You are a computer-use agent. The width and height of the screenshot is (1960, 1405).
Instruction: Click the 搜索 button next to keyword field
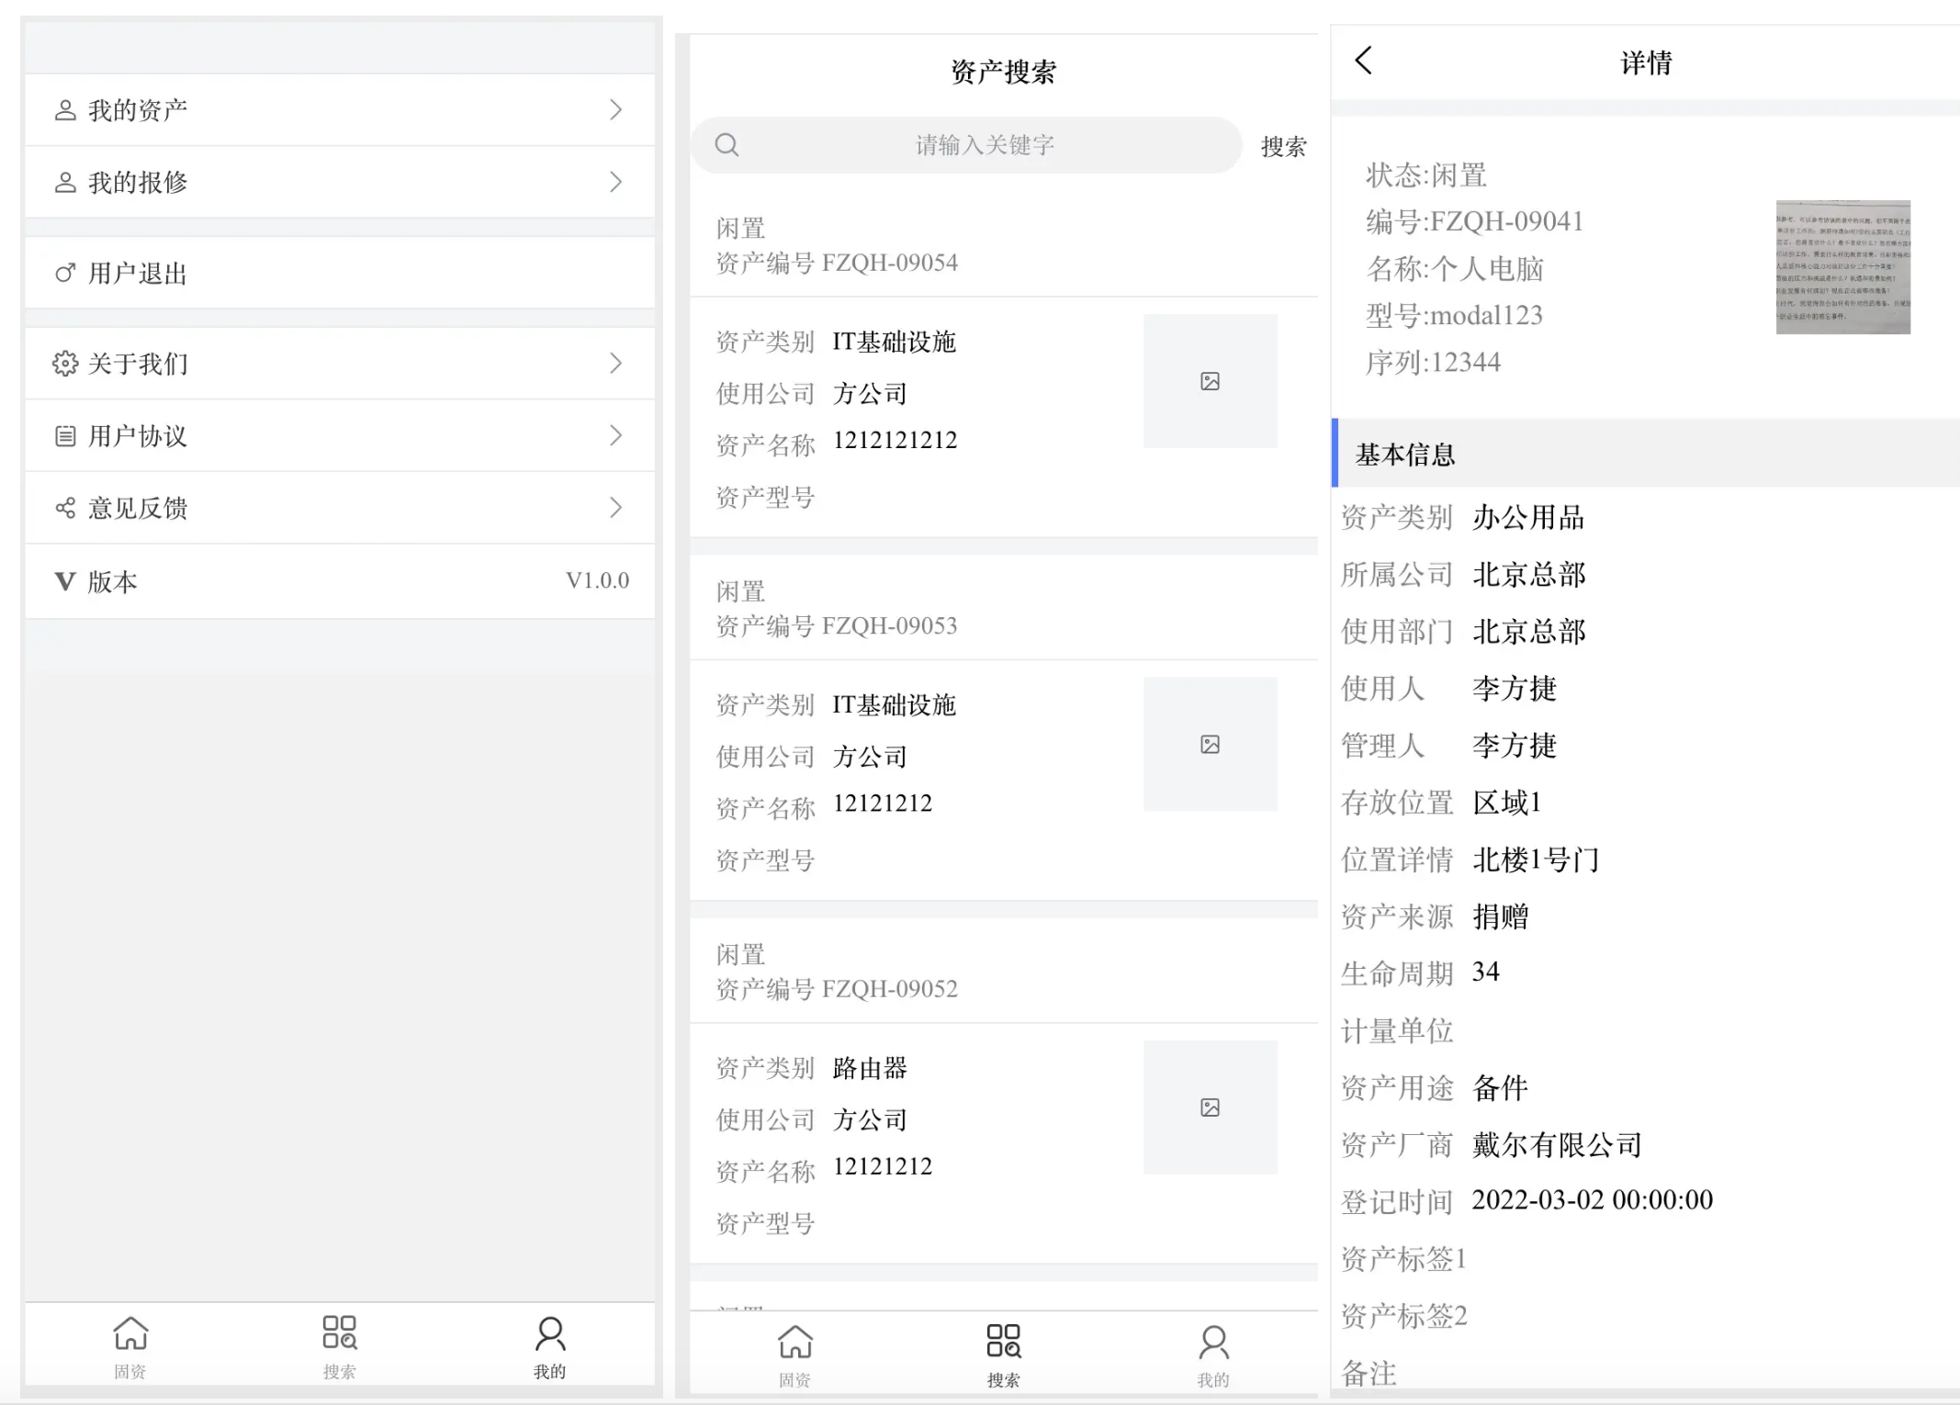coord(1283,146)
